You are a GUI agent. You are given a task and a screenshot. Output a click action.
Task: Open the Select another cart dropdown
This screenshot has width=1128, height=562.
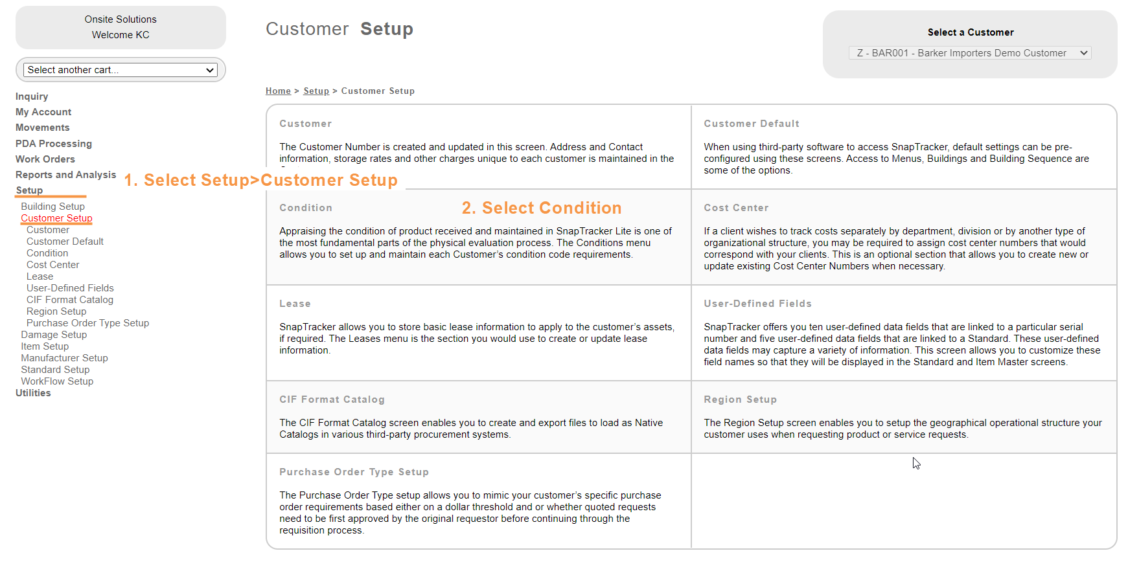(120, 70)
